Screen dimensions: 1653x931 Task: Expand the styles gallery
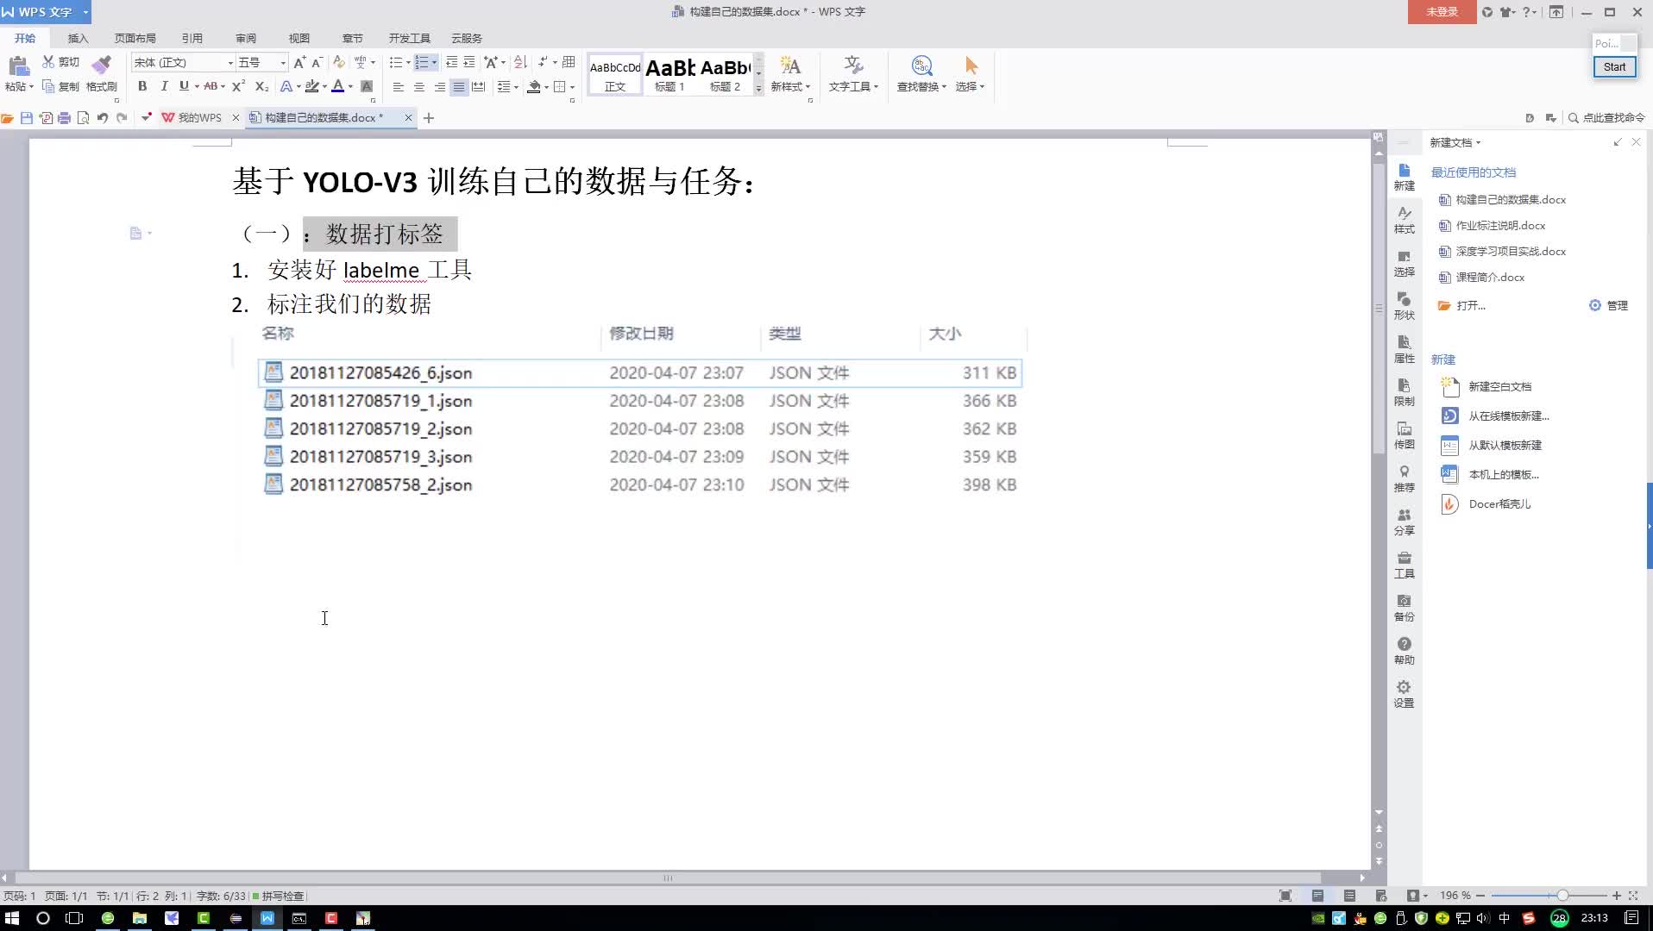pos(759,88)
